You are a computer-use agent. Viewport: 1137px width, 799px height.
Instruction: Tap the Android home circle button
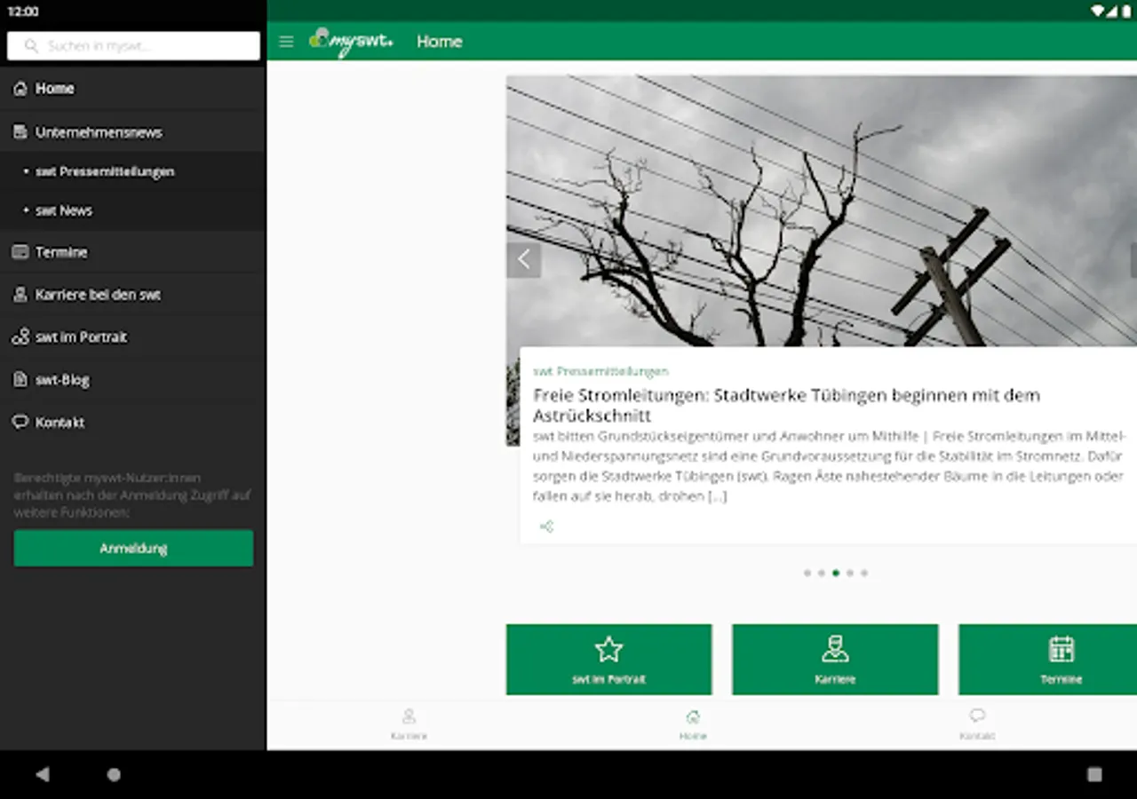coord(114,774)
